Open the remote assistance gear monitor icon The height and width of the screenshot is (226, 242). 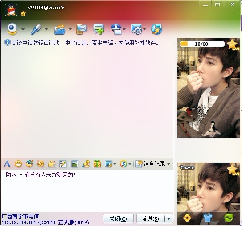(x=136, y=29)
